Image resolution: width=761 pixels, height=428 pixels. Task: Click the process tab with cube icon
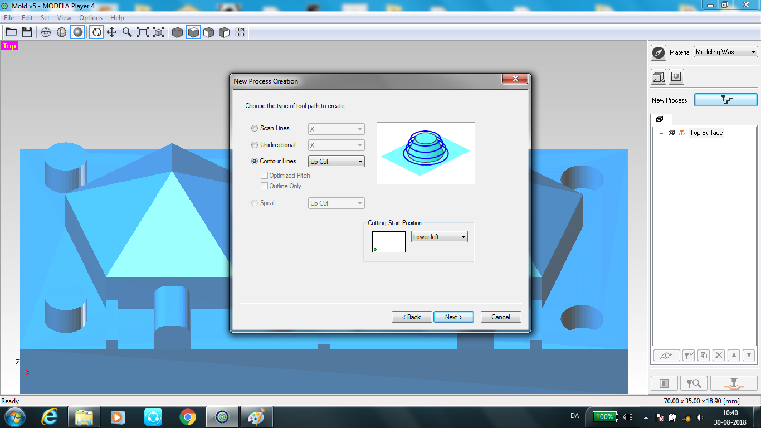pyautogui.click(x=661, y=119)
